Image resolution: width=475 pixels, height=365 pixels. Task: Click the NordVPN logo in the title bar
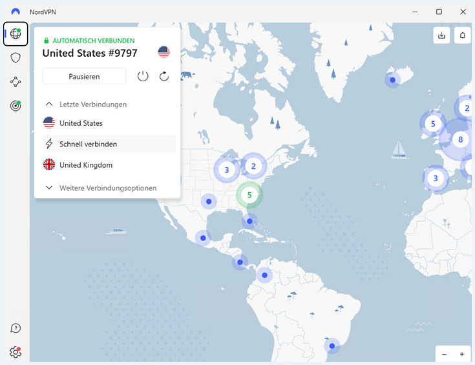tap(16, 12)
